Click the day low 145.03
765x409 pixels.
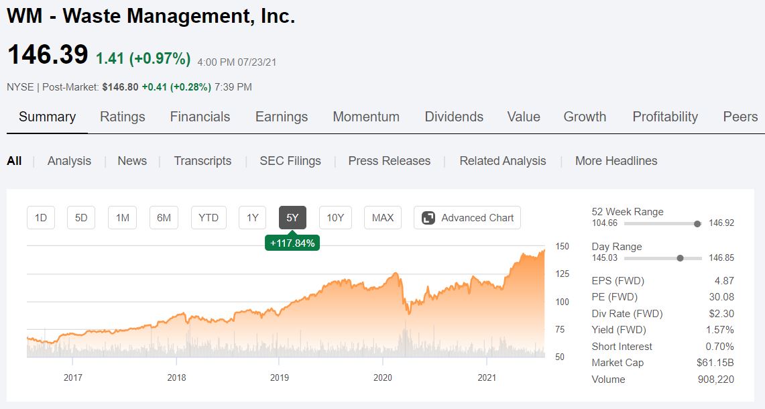(x=605, y=257)
